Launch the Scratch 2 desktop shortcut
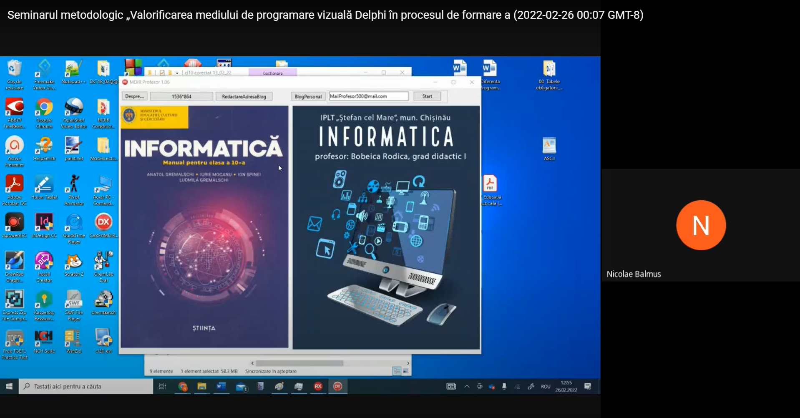This screenshot has width=800, height=418. point(74,263)
